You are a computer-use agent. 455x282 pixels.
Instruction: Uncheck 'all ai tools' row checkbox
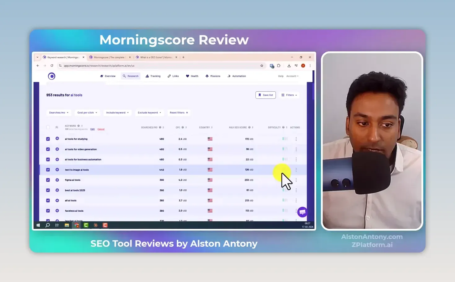(x=48, y=200)
